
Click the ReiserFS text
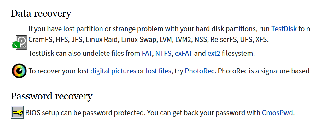(223, 40)
